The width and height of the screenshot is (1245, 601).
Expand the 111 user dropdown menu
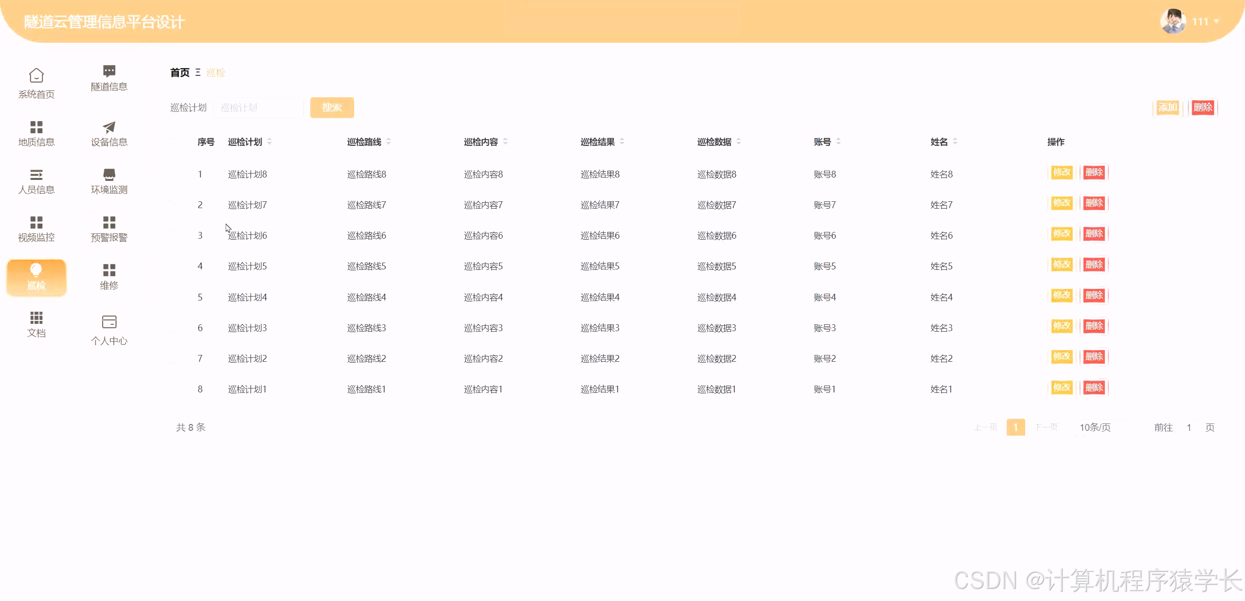pyautogui.click(x=1206, y=21)
